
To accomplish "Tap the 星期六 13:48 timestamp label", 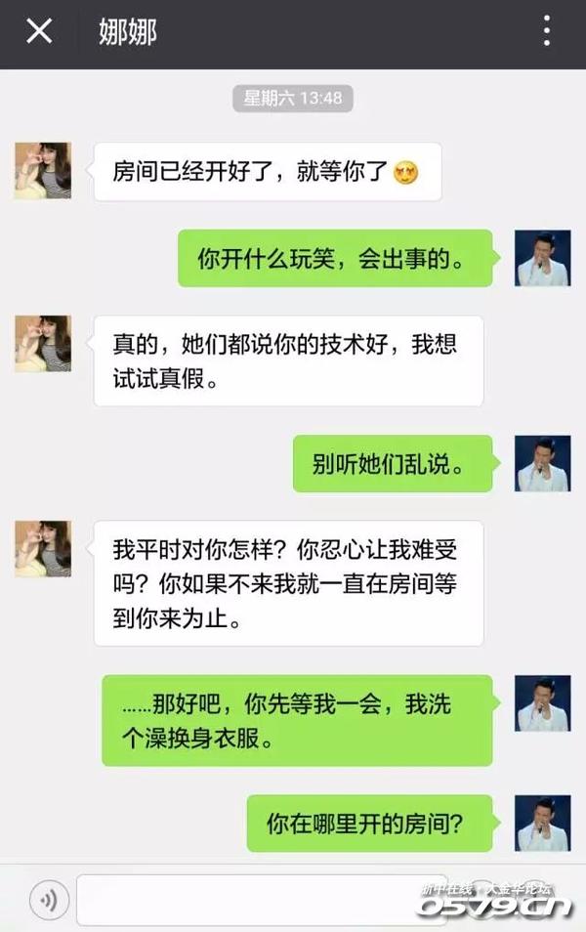I will 293,98.
